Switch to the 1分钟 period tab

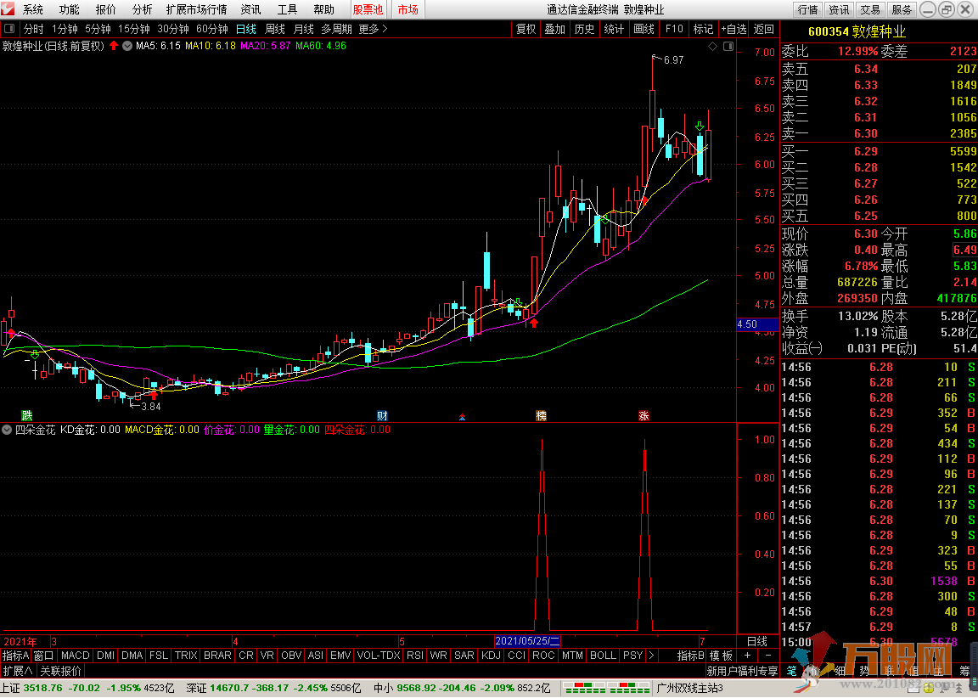pos(65,29)
